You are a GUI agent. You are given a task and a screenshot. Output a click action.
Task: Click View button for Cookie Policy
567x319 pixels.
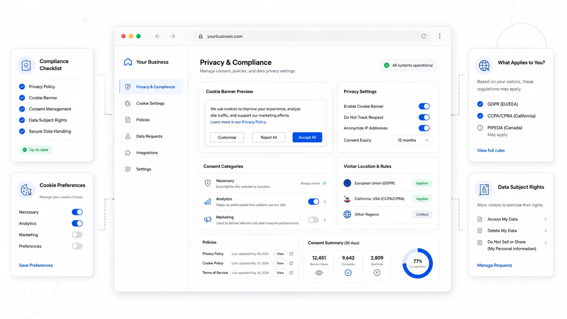coord(280,263)
